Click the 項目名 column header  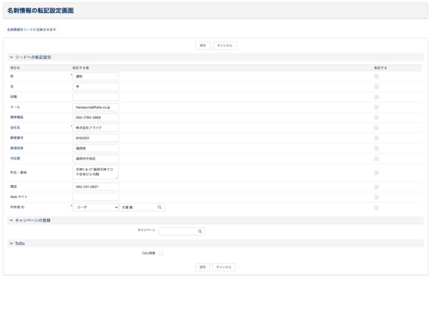click(15, 68)
